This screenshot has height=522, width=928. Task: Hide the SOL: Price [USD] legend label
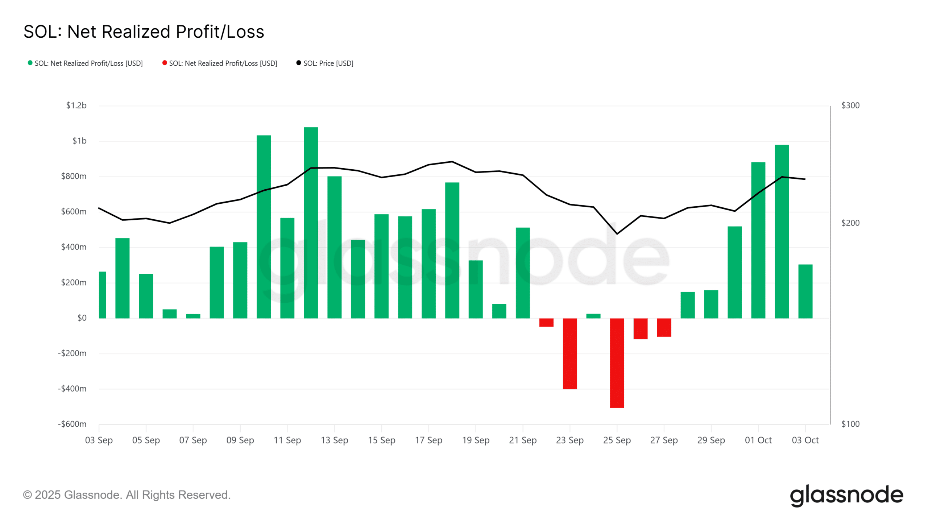(328, 63)
